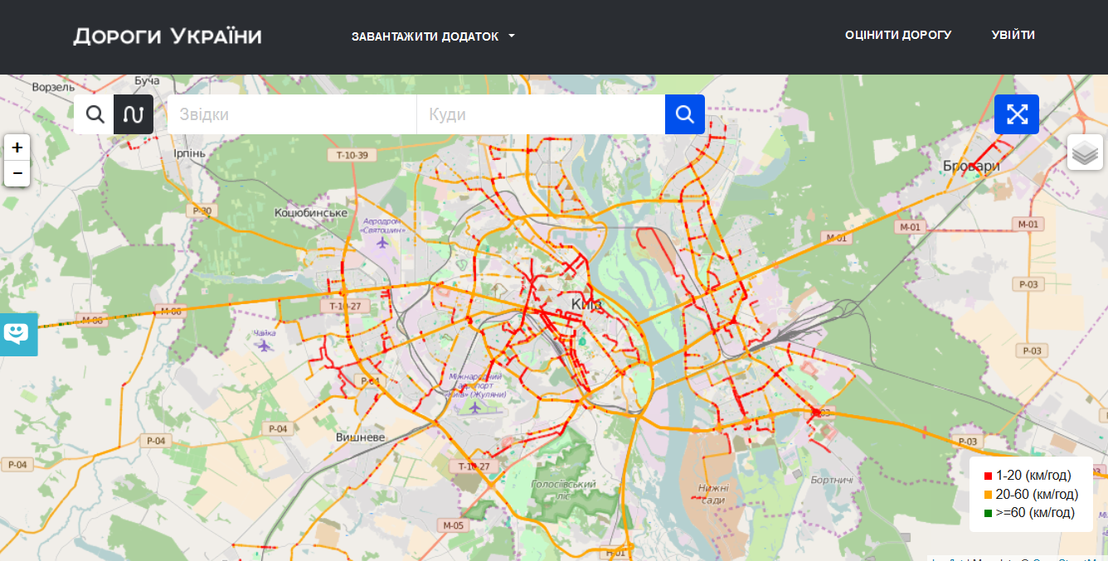Click the T-10-39 road marker
The image size is (1108, 561).
click(x=352, y=155)
